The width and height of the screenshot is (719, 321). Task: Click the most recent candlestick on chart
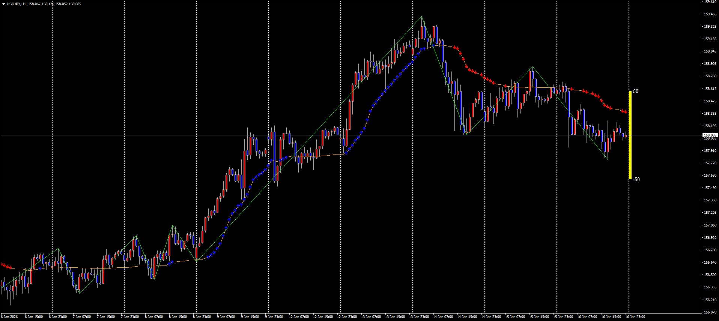point(626,136)
